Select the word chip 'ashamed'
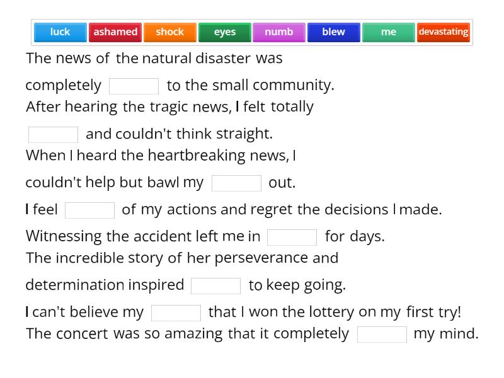Image resolution: width=504 pixels, height=378 pixels. 115,32
